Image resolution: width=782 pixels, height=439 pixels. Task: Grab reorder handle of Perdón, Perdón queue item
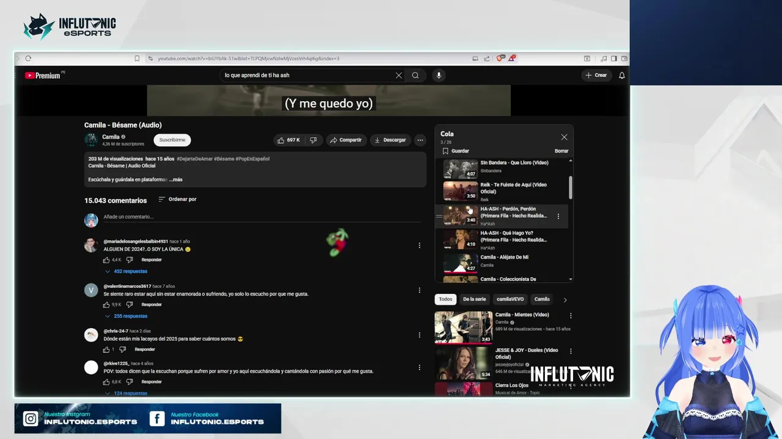point(439,216)
